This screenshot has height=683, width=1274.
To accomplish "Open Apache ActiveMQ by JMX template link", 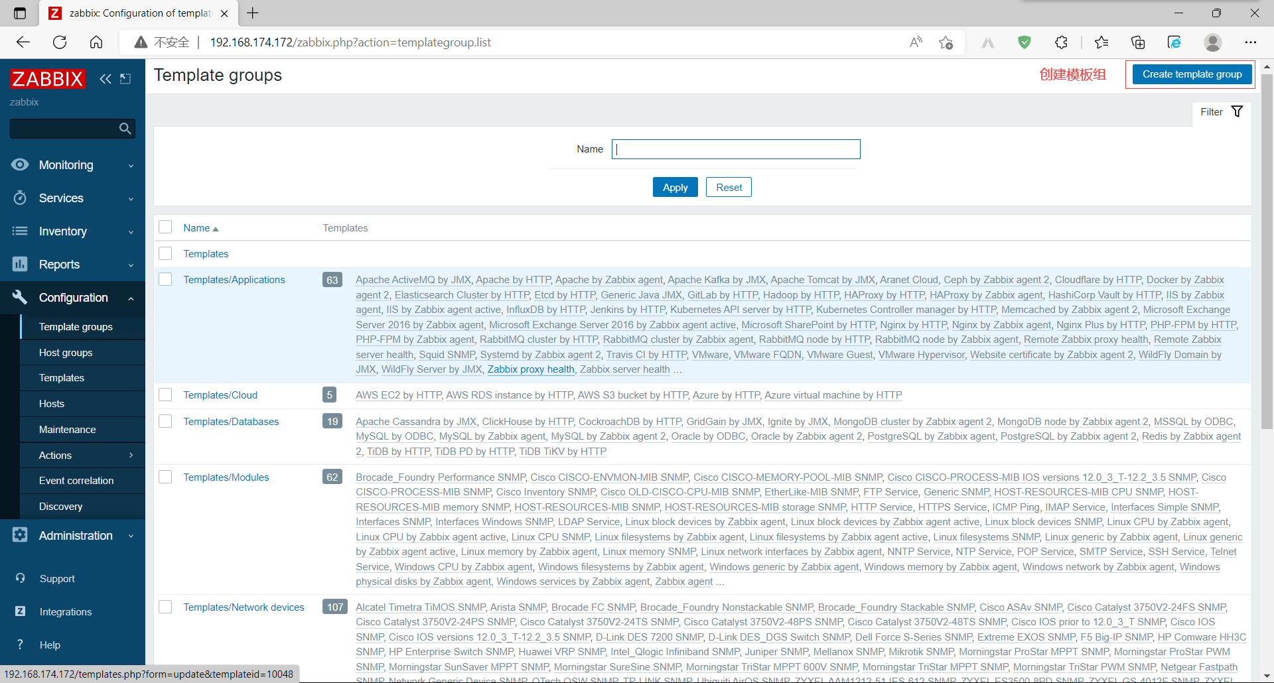I will click(413, 280).
